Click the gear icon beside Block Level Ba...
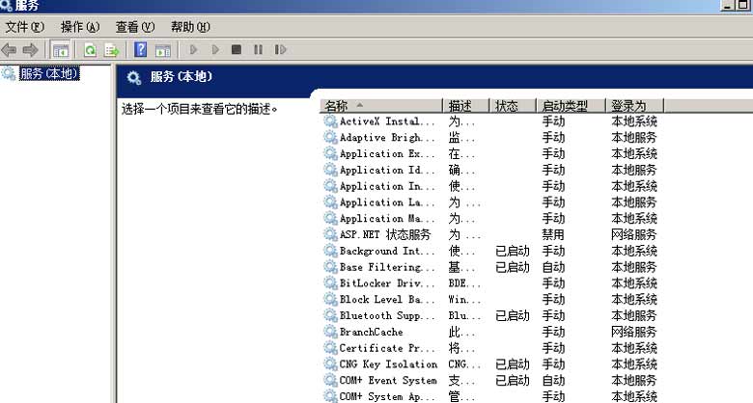 [330, 299]
